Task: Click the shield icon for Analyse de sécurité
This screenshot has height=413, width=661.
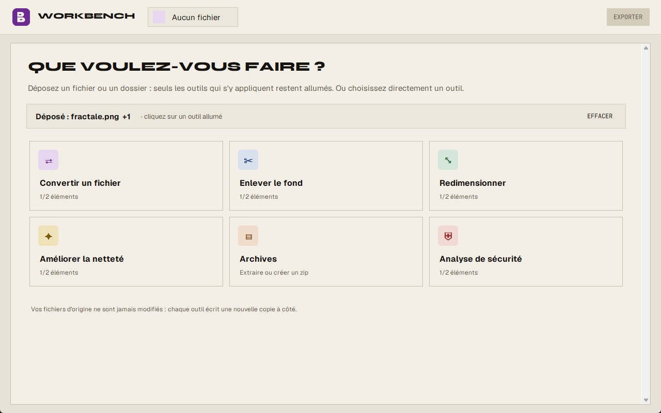Action: point(448,236)
